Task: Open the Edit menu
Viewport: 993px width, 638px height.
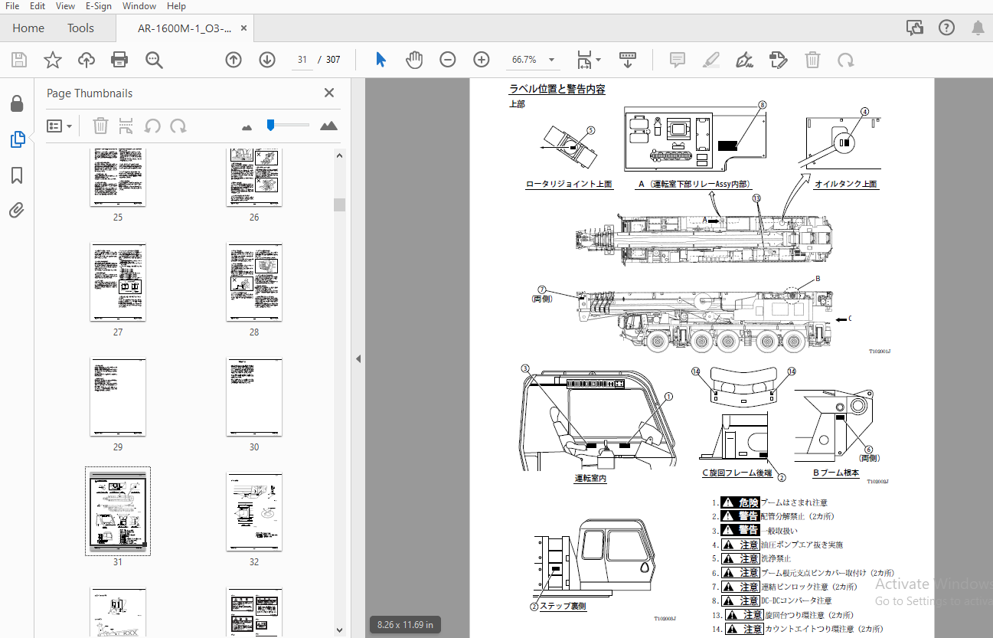Action: (38, 6)
